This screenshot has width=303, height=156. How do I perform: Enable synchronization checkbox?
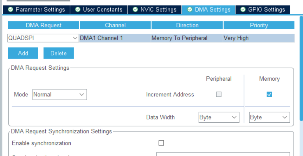(x=161, y=143)
